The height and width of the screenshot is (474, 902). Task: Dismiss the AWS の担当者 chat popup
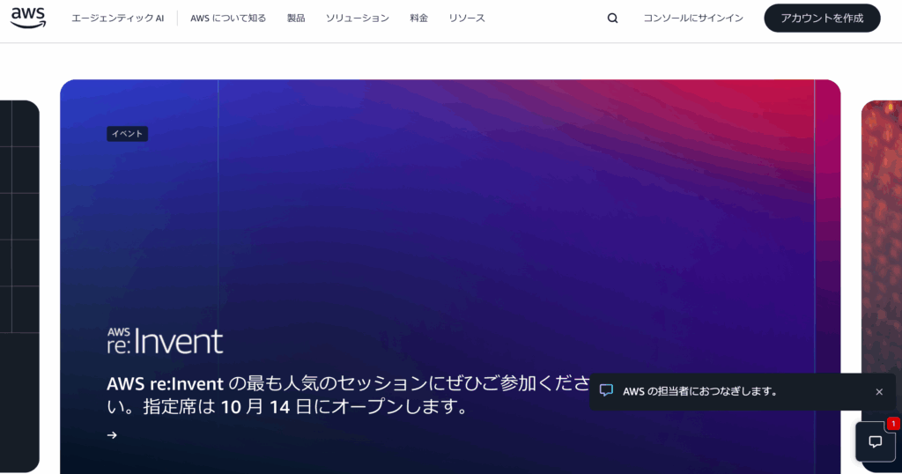pos(878,391)
